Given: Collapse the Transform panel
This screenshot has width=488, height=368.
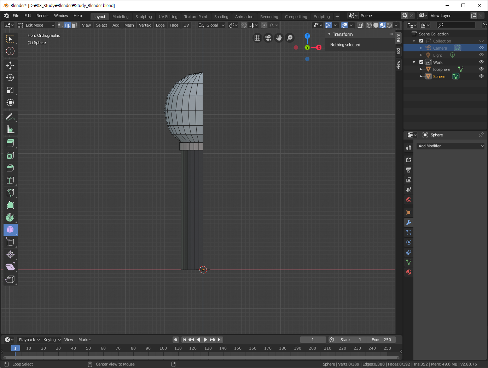Looking at the screenshot, I should pos(329,34).
